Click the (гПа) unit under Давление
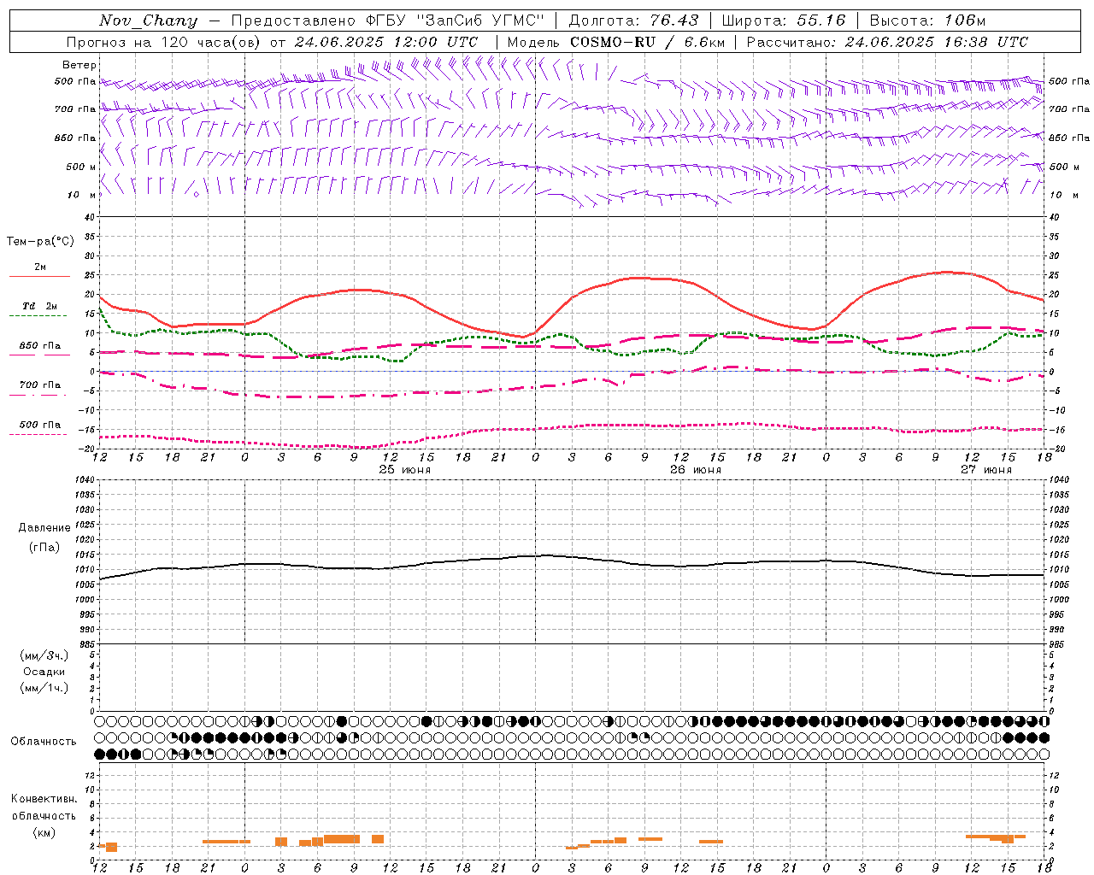The image size is (1094, 875). click(x=44, y=547)
